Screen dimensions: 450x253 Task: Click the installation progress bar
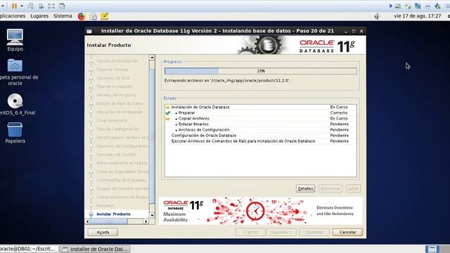(261, 71)
